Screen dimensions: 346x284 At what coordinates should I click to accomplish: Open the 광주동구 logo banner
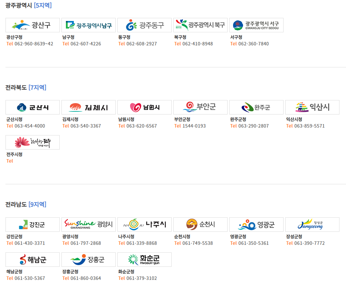145,25
